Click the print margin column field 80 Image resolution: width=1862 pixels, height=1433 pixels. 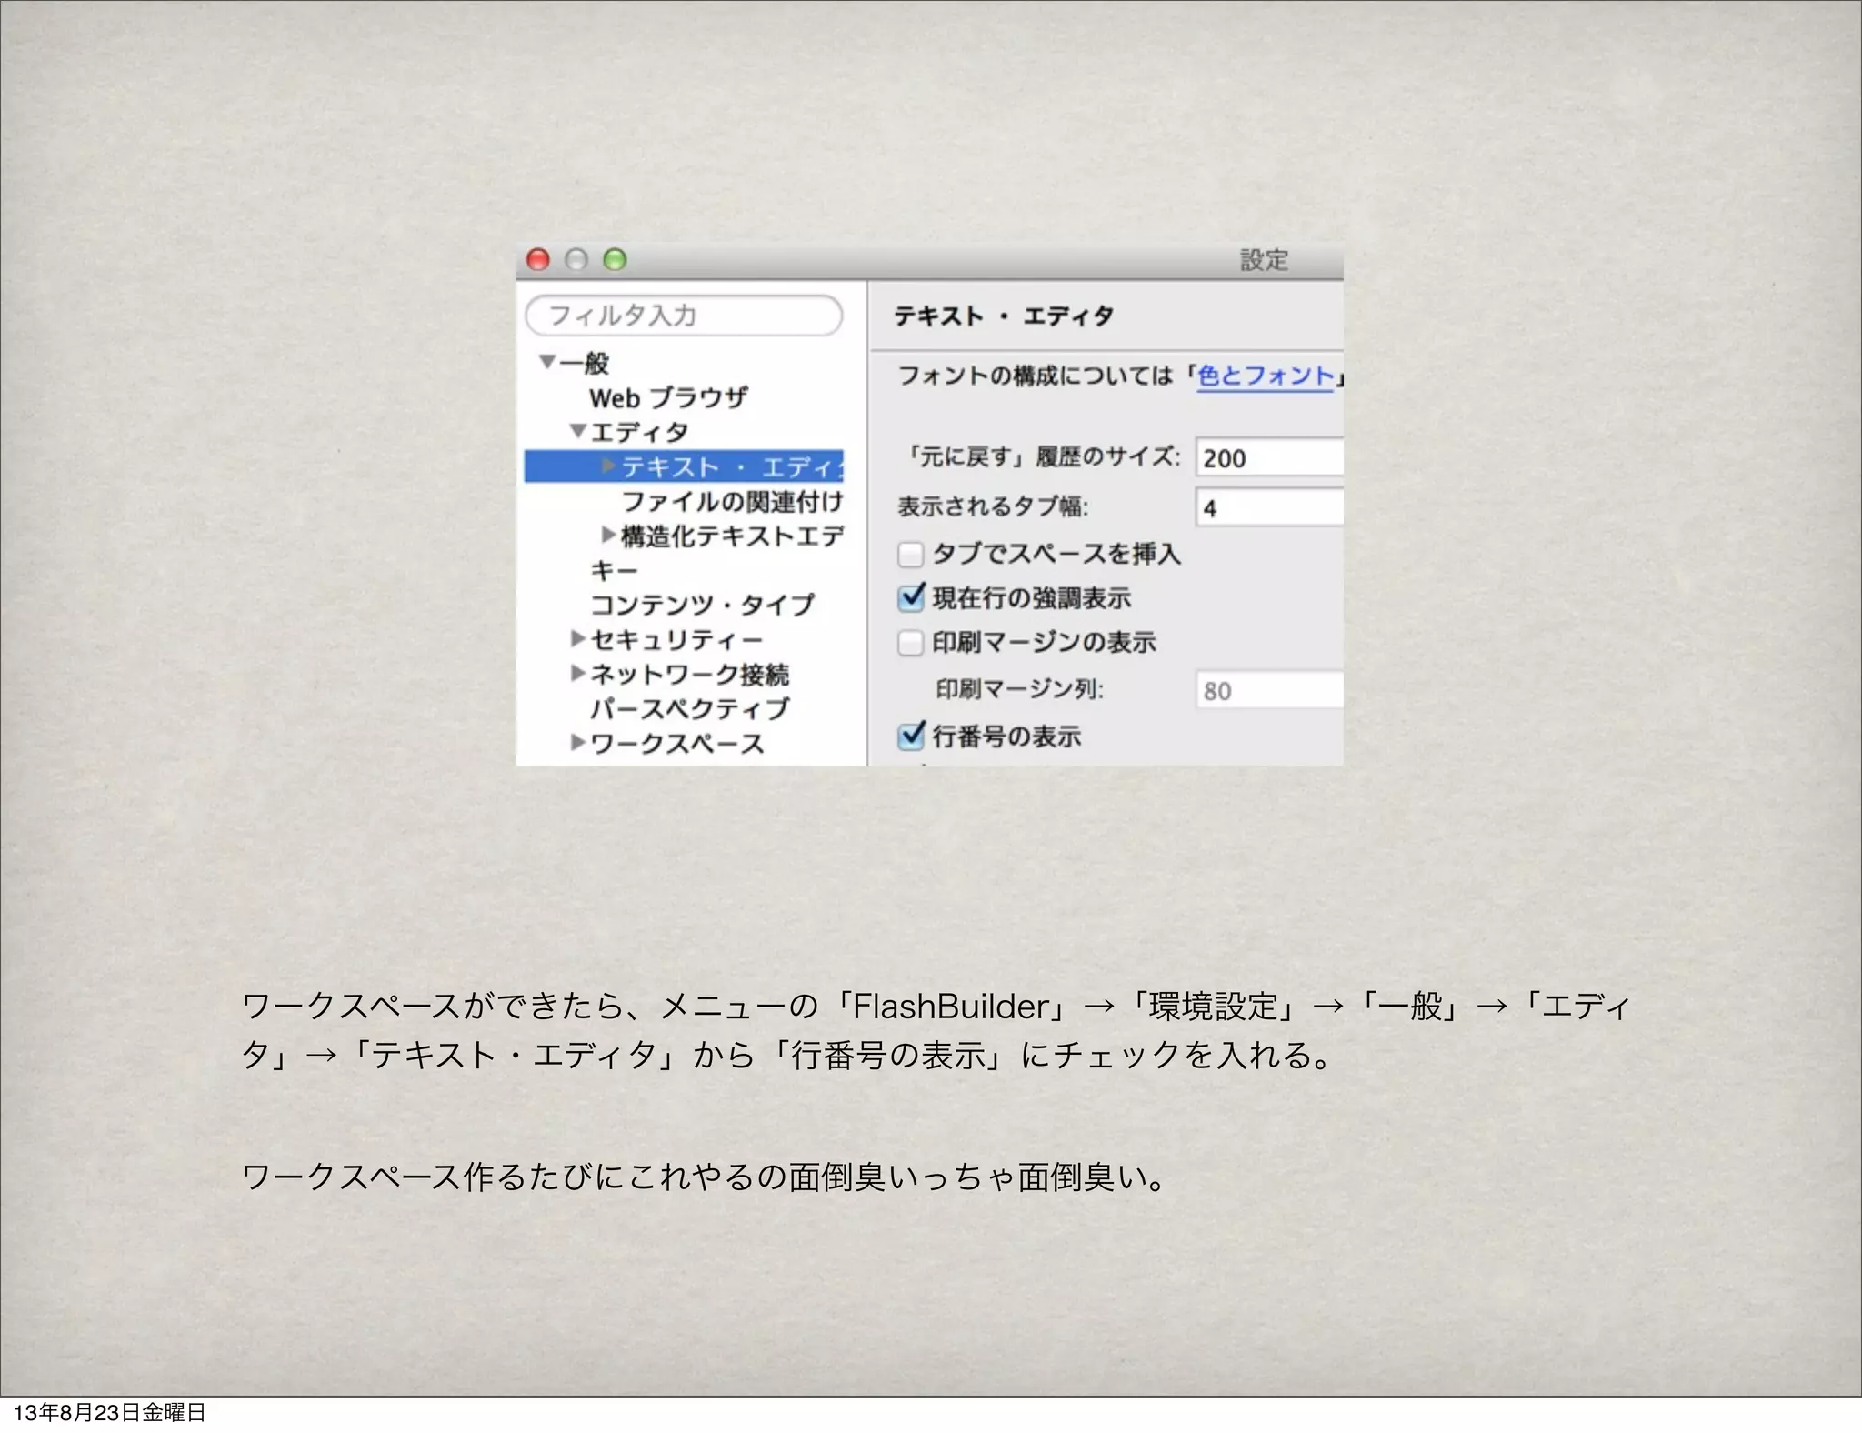[1269, 690]
